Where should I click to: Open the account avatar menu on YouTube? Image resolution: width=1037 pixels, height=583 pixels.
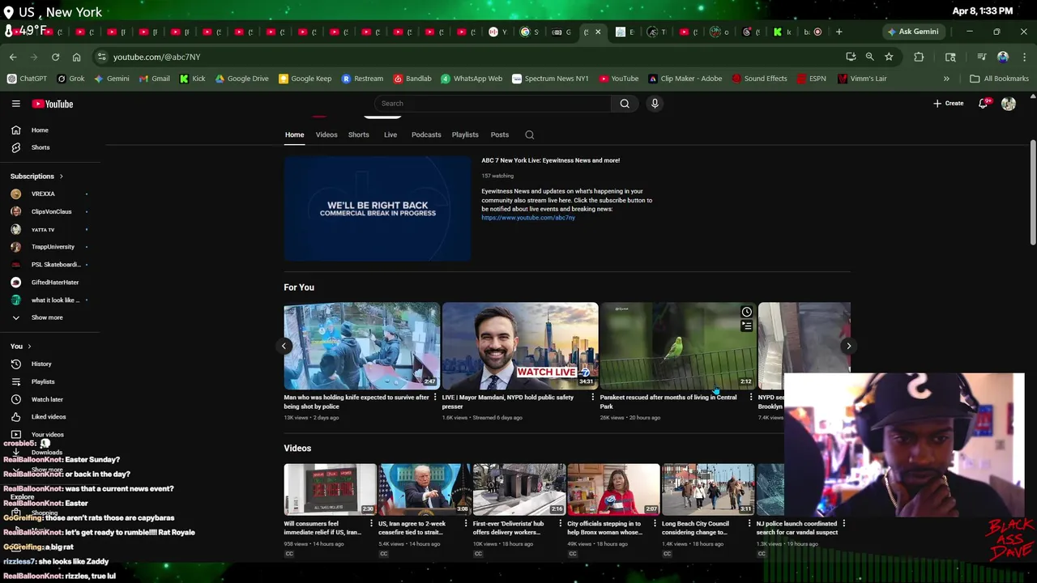click(x=1009, y=104)
